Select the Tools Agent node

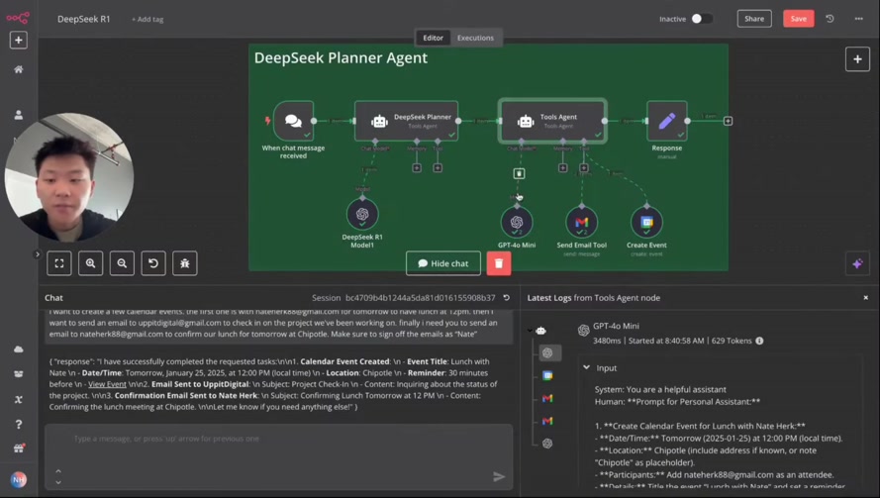[x=552, y=121]
